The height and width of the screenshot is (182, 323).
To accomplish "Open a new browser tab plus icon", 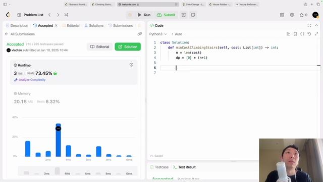I will (x=312, y=5).
